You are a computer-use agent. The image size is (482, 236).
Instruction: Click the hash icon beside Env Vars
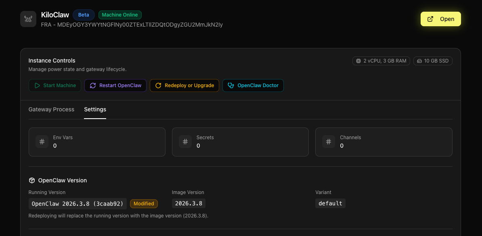pyautogui.click(x=42, y=142)
